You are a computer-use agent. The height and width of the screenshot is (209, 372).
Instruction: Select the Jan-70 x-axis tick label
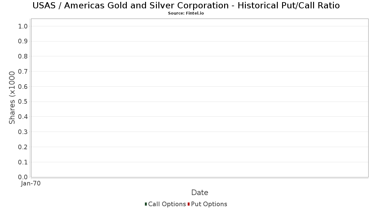[31, 184]
